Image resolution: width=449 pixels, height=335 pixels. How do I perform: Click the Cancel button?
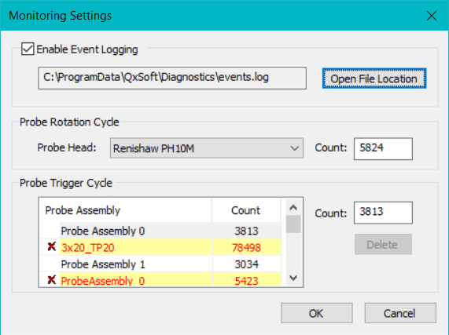tap(400, 313)
